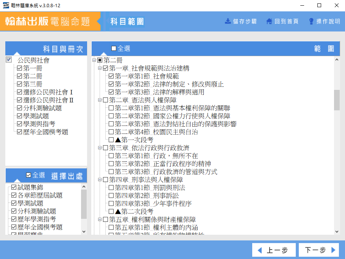Click the 科目與冊次 panel header

point(46,49)
